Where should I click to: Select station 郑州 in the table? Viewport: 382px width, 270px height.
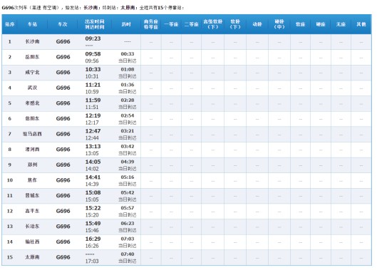[x=32, y=165]
